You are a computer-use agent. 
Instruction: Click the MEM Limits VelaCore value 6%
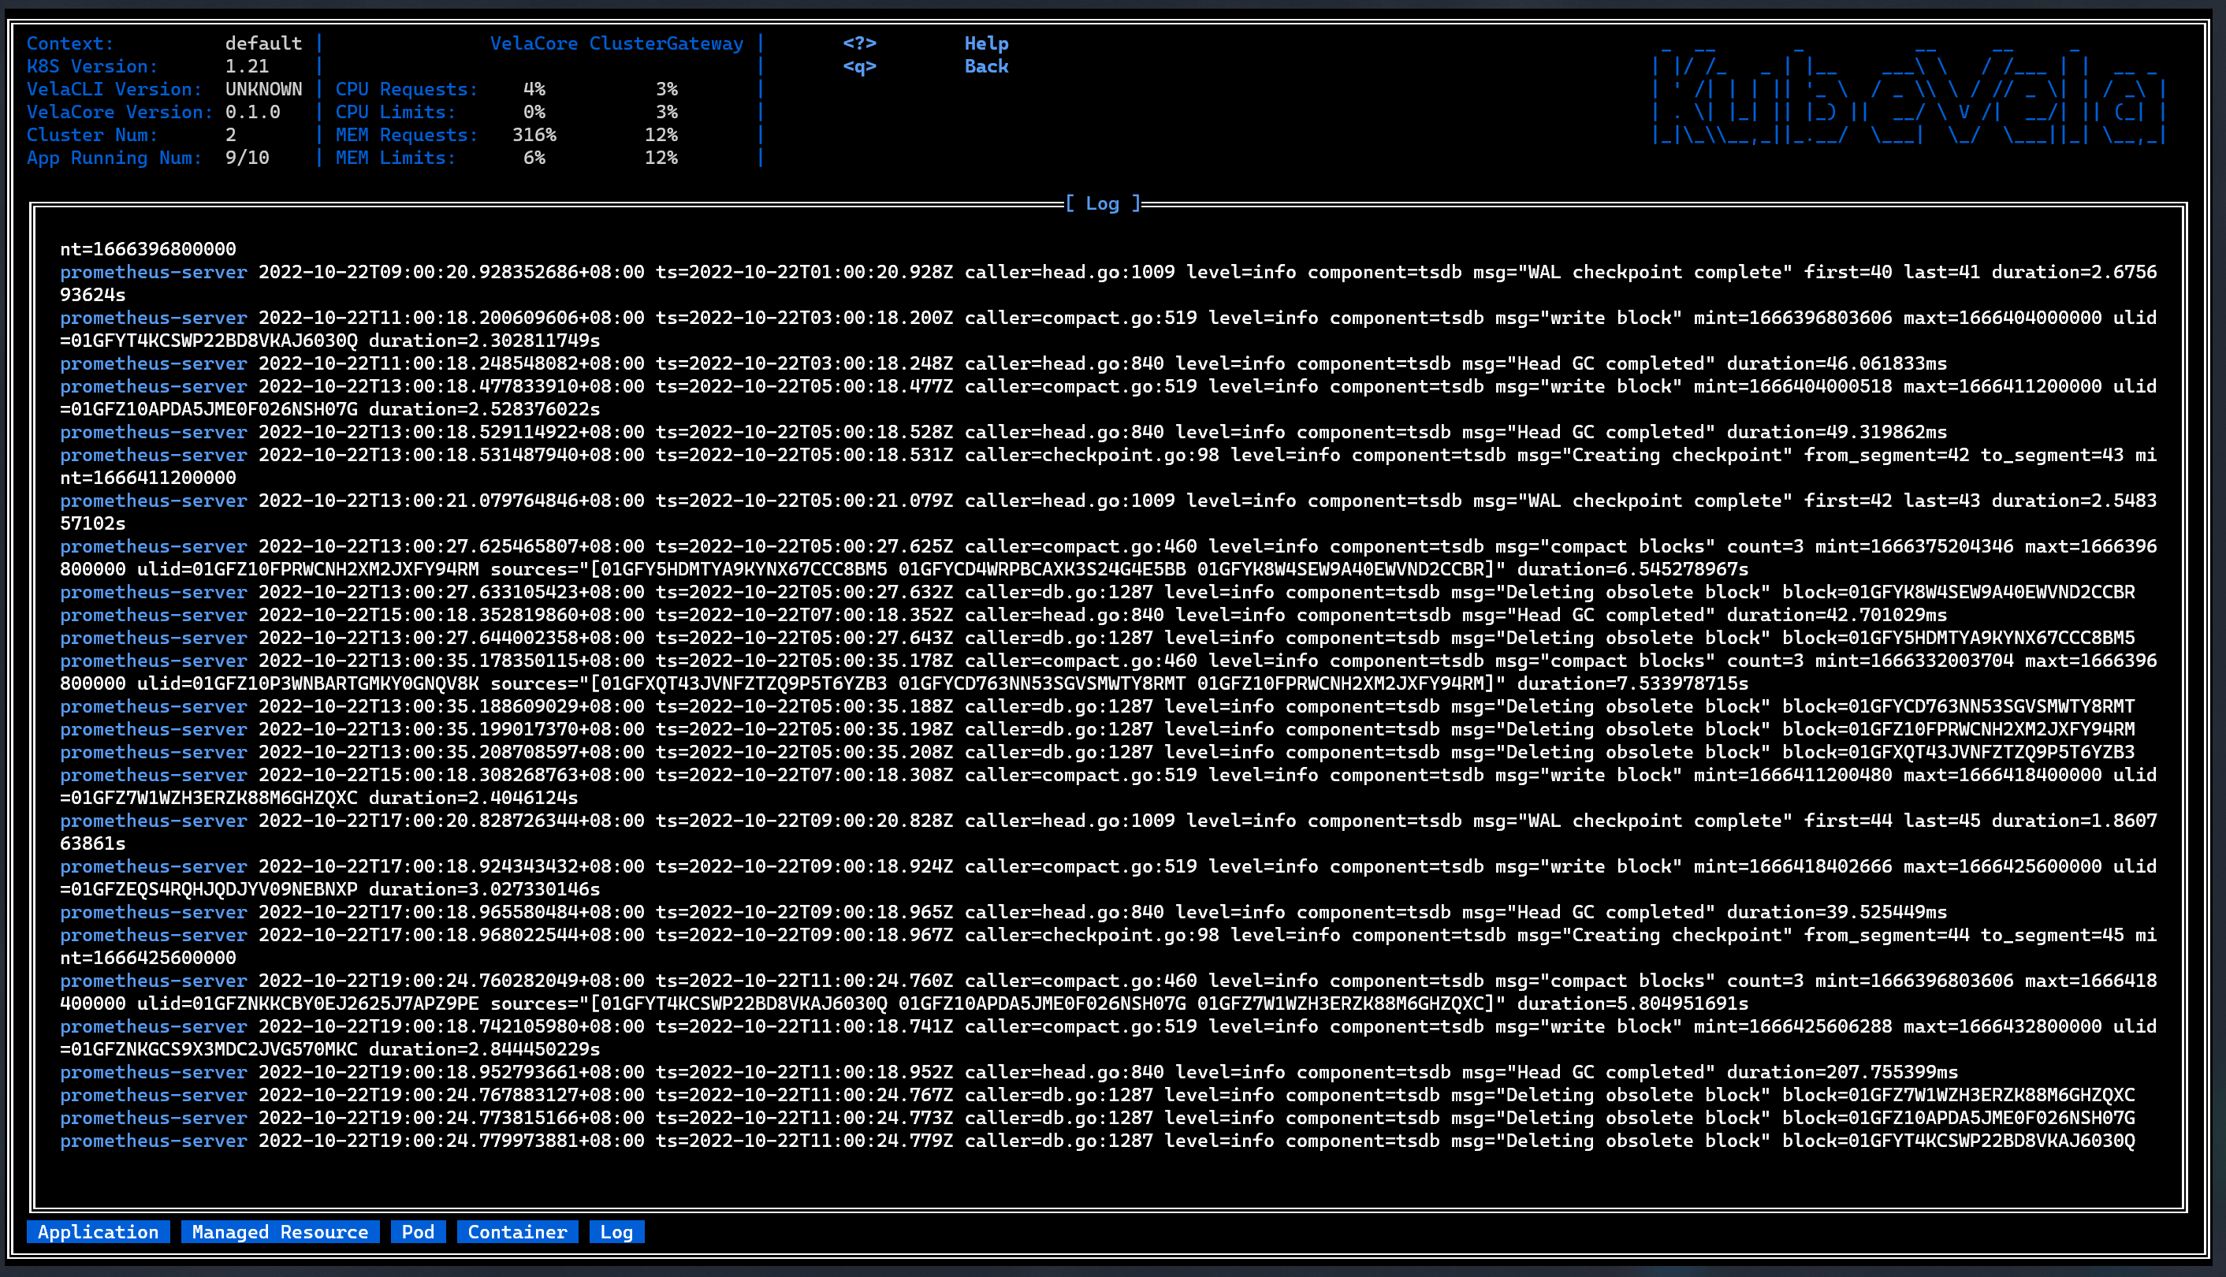tap(534, 157)
